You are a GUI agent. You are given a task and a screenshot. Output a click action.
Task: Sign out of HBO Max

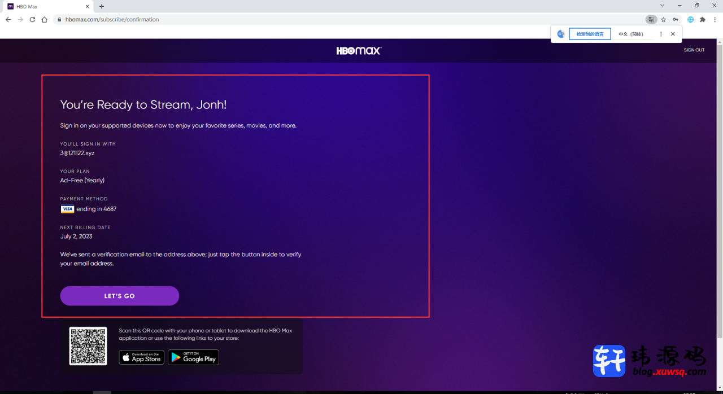(694, 50)
